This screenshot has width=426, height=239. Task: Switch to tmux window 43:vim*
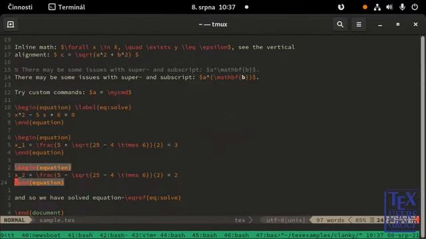coord(143,235)
